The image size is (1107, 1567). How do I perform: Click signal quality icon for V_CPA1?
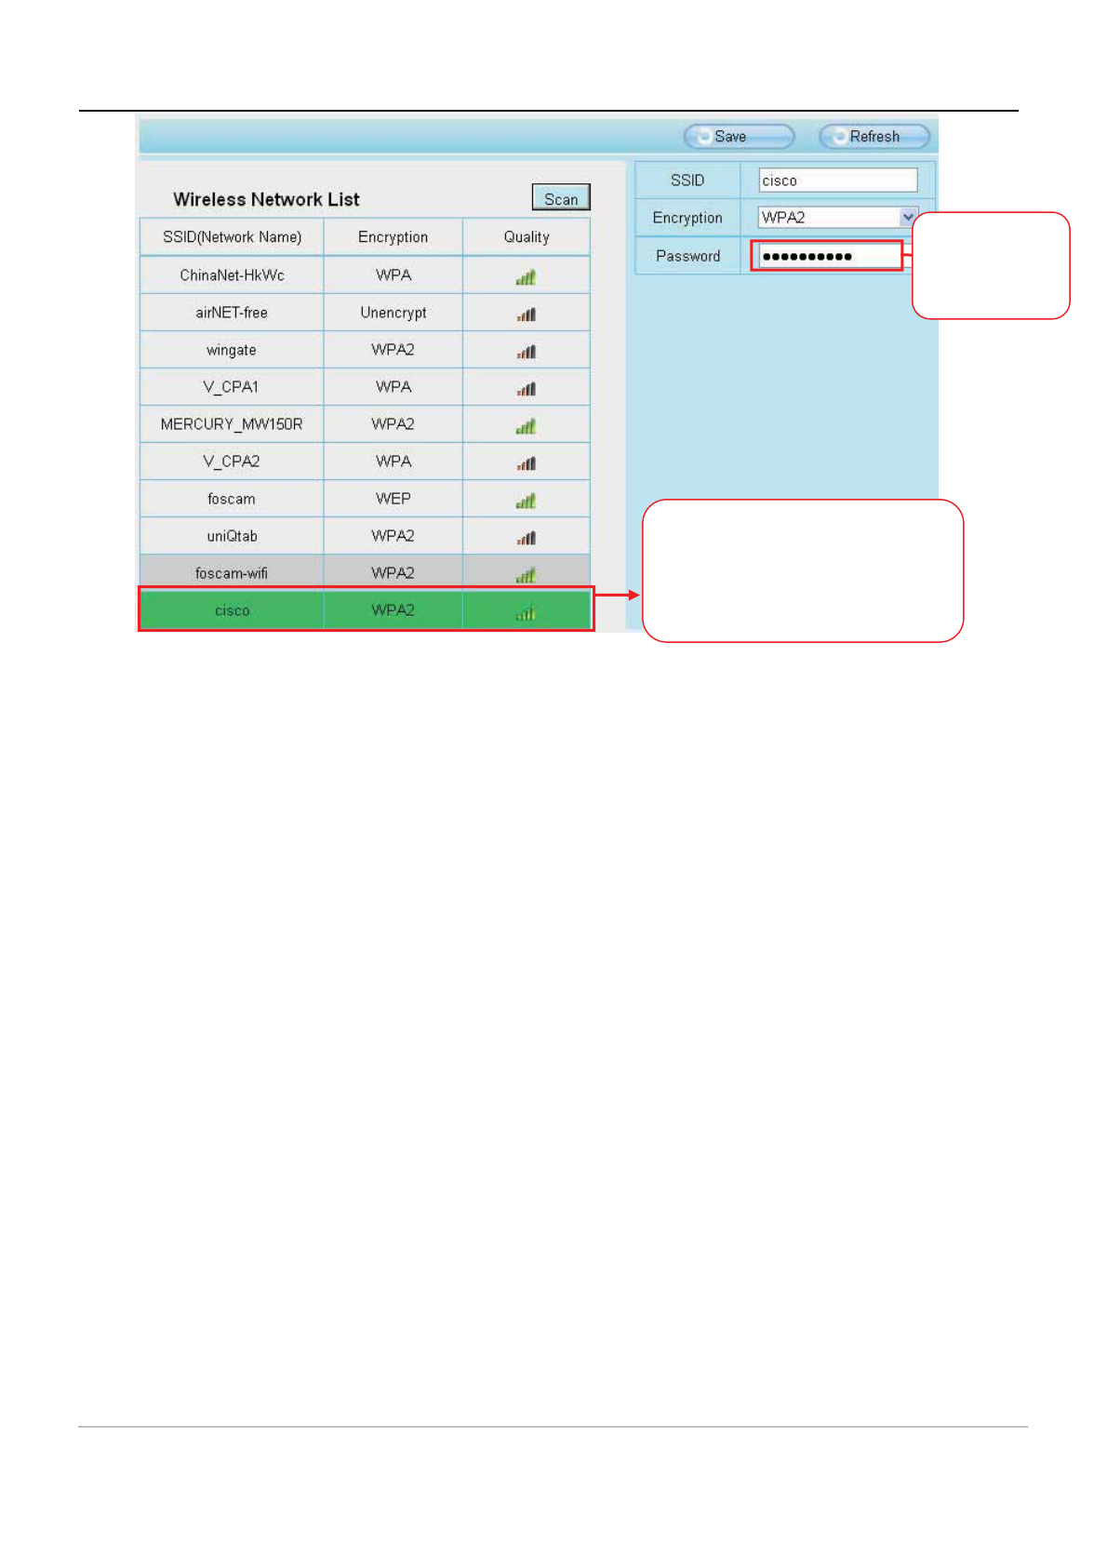tap(527, 389)
